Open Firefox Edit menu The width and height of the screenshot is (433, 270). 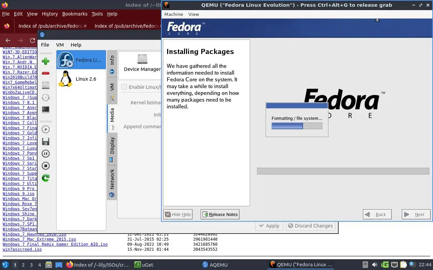pos(18,14)
